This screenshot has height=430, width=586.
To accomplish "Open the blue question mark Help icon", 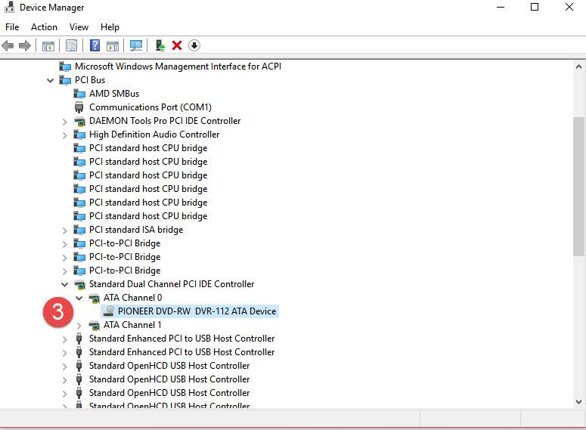I will [x=95, y=46].
